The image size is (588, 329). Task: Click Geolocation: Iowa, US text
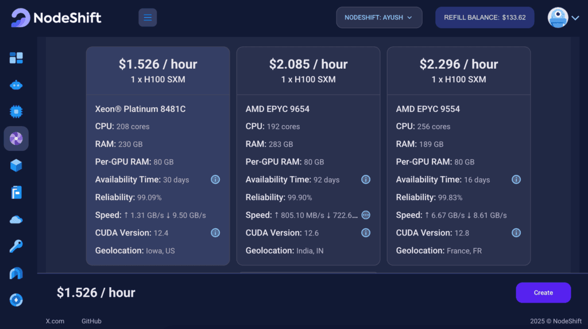click(x=135, y=251)
